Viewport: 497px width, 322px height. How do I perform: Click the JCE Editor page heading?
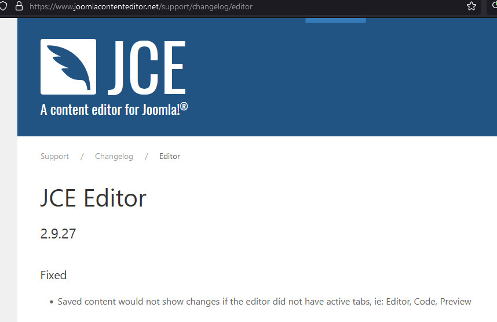coord(93,198)
